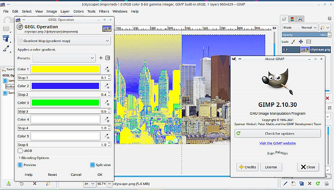Adjust the layer Opacity stepper arrows
This screenshot has height=190, width=334.
tap(329, 35)
